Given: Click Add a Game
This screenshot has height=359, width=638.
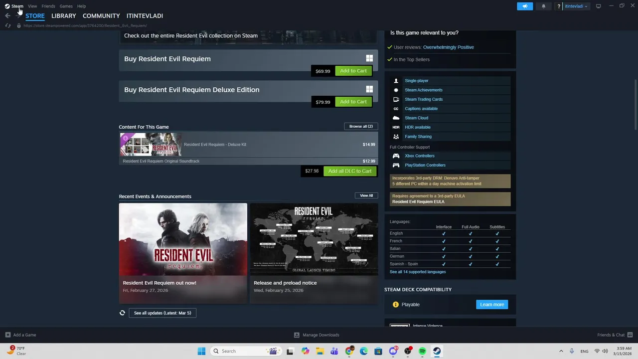Looking at the screenshot, I should 20,335.
